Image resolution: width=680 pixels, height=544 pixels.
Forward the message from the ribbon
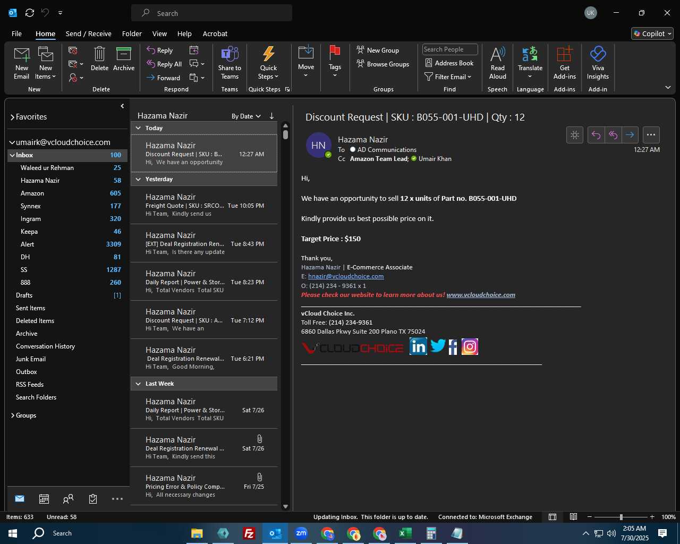click(x=164, y=78)
